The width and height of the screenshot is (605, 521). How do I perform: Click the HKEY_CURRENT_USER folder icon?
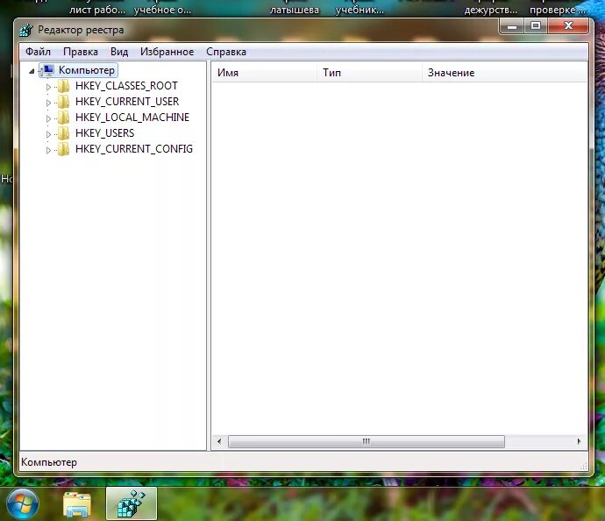[x=64, y=102]
